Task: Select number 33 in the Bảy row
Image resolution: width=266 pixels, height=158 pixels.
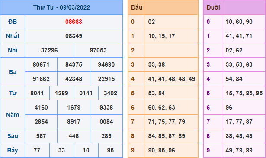Action: pyautogui.click(x=61, y=150)
